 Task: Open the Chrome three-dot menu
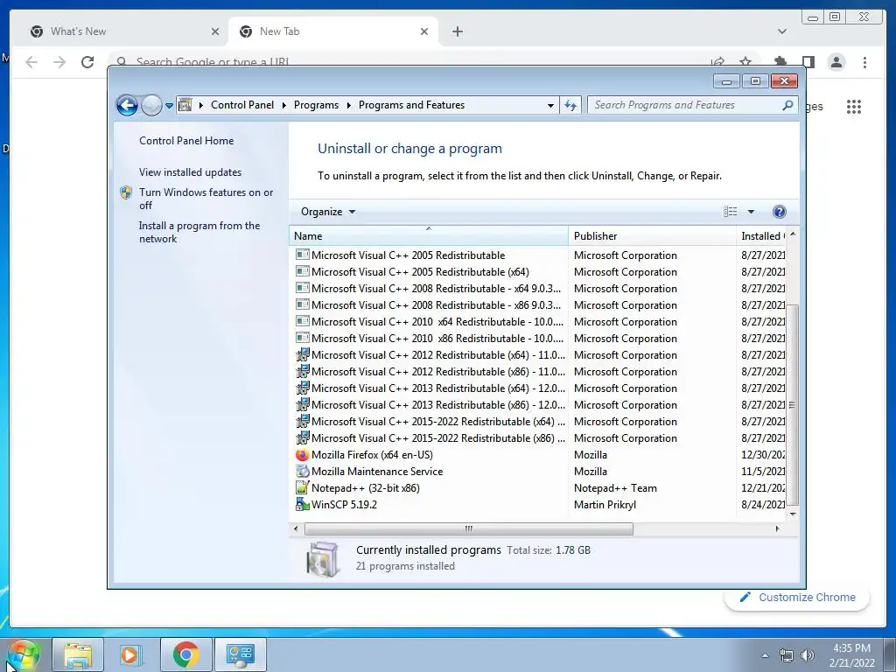coord(864,62)
